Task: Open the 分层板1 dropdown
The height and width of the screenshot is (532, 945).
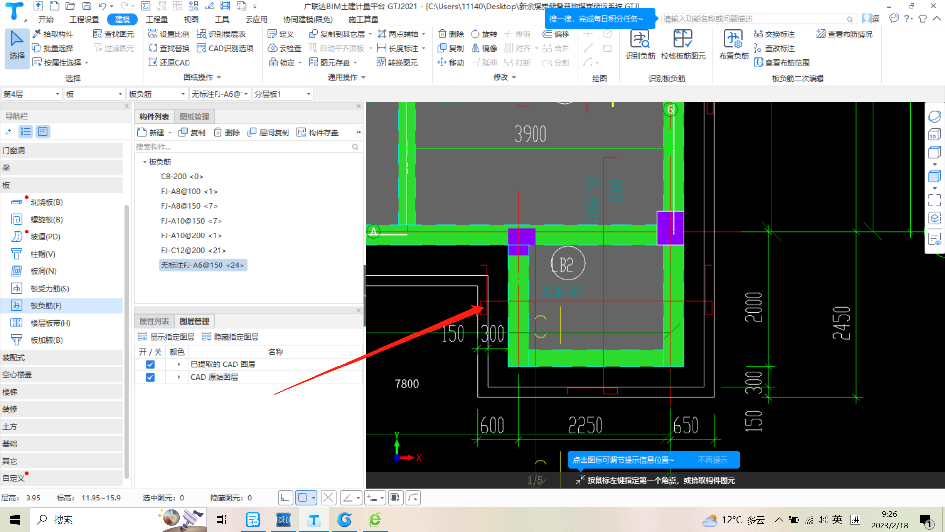Action: [x=283, y=94]
